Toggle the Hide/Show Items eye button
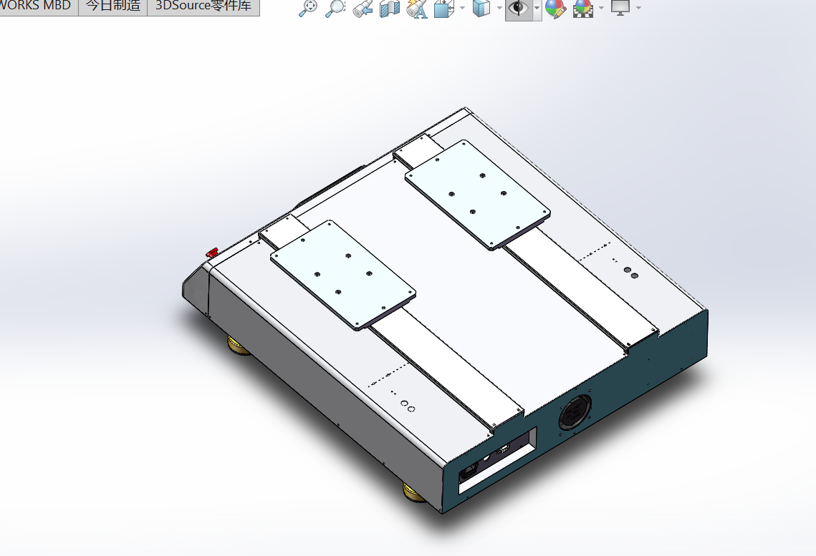Viewport: 816px width, 556px height. [x=518, y=9]
